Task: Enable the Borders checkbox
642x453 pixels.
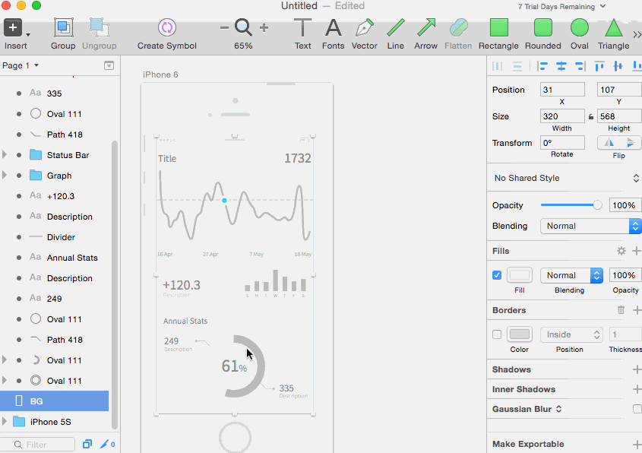Action: 497,334
